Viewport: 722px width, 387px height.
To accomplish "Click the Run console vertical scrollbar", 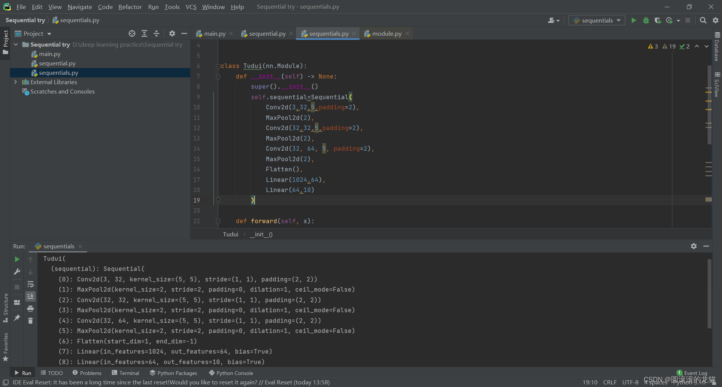I will pos(710,294).
